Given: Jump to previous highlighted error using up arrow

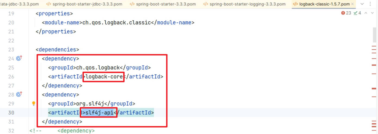Looking at the screenshot, I should coord(366,13).
